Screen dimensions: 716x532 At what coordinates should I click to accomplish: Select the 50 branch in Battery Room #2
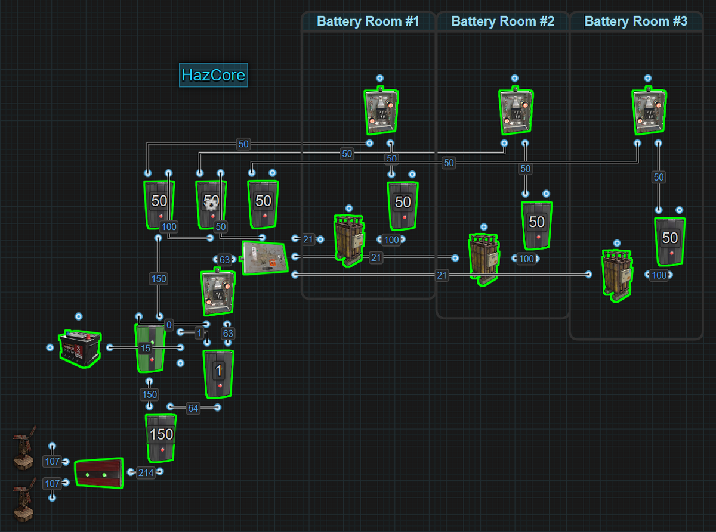coord(537,225)
